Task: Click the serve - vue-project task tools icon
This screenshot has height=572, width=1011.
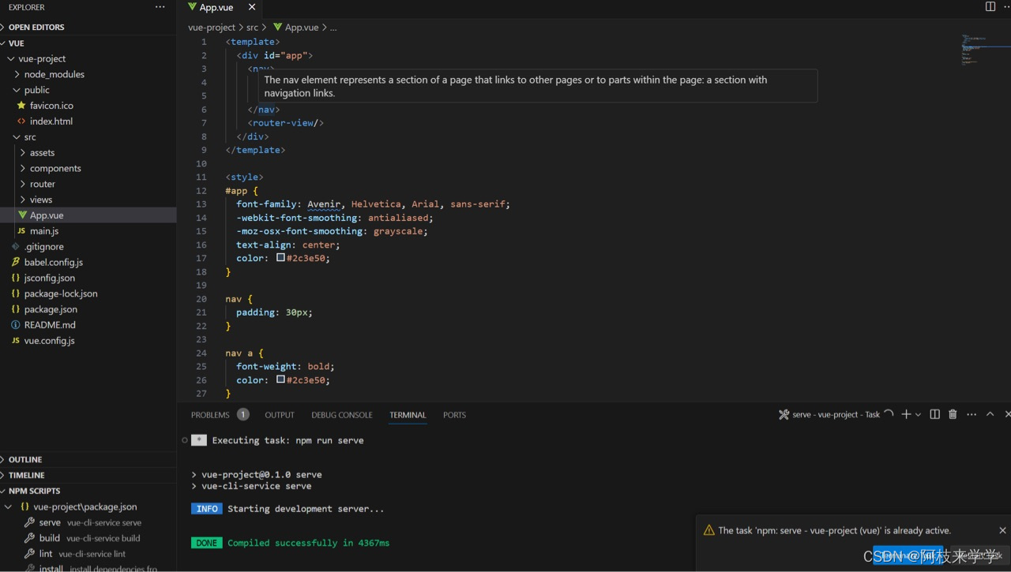Action: 784,414
